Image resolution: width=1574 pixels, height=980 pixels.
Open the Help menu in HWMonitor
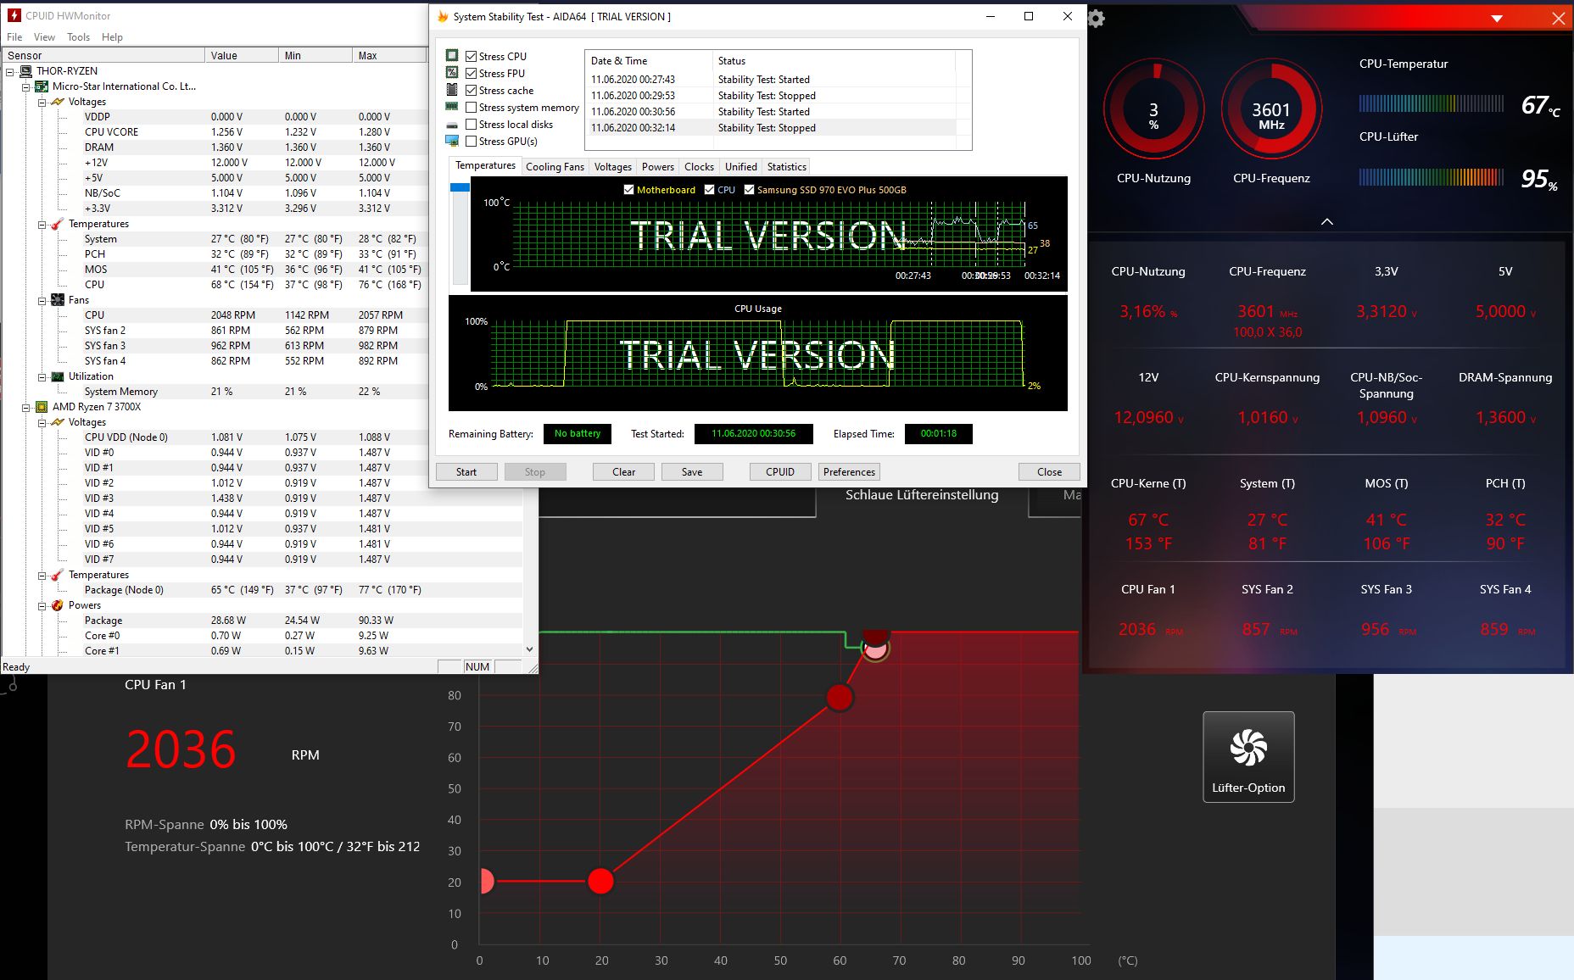click(112, 37)
